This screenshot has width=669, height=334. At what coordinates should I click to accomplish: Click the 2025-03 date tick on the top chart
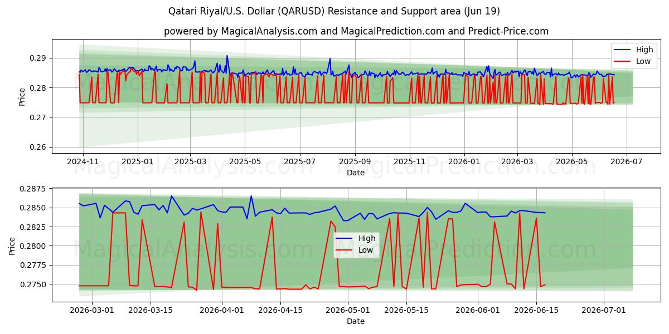point(190,161)
